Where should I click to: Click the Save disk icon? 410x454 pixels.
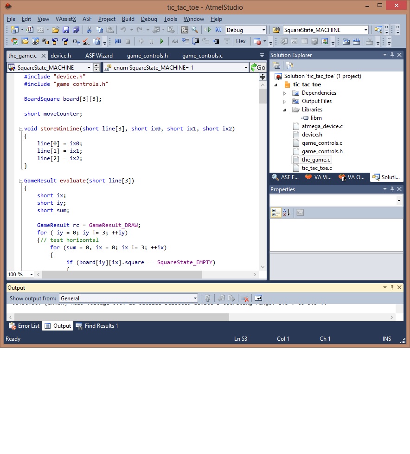coord(66,30)
